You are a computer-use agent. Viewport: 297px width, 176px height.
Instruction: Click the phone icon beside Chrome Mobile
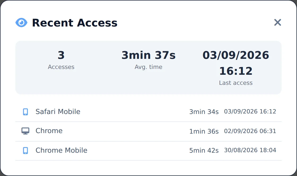point(25,151)
